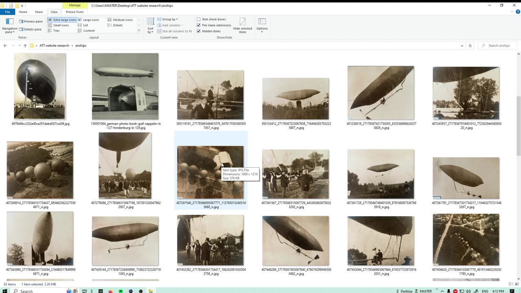Open the Sort by dropdown
Image resolution: width=521 pixels, height=293 pixels.
tap(150, 26)
